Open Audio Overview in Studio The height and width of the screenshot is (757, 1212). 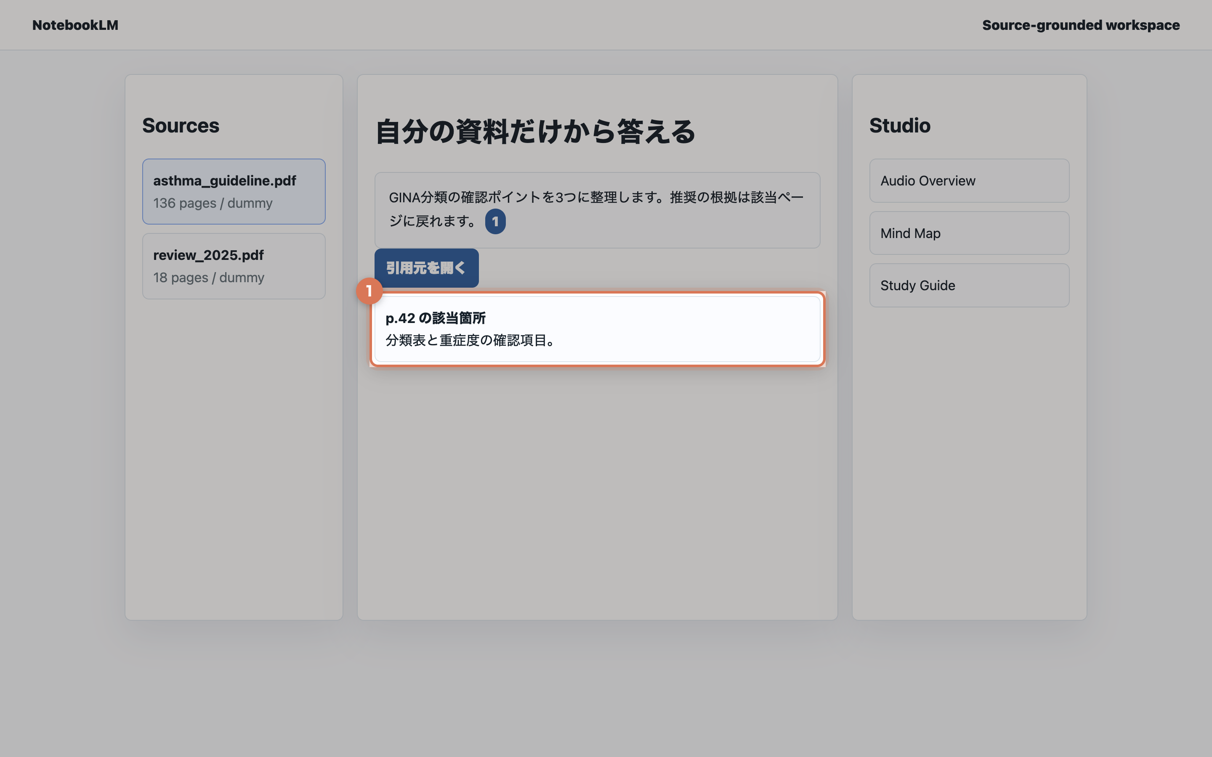(x=969, y=181)
